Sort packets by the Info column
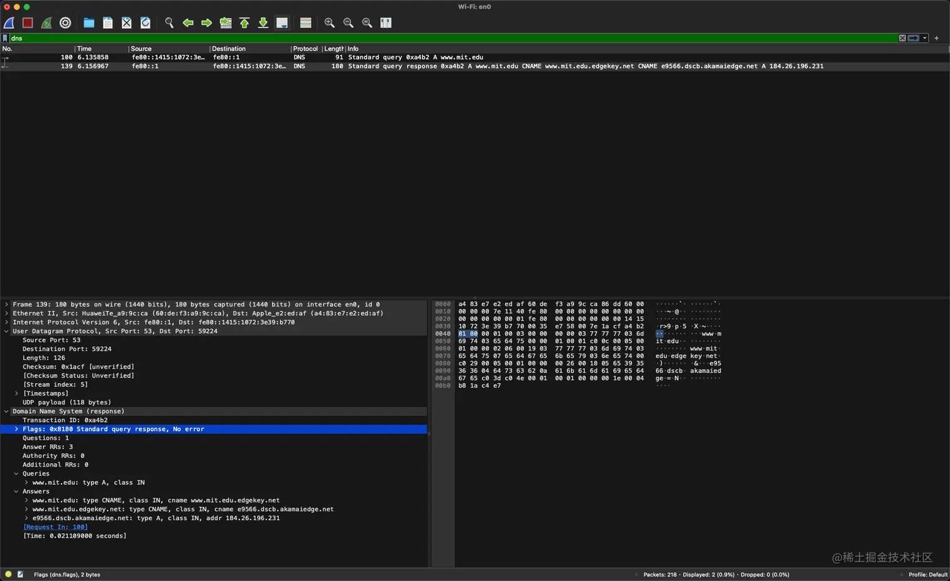Image resolution: width=950 pixels, height=581 pixels. 647,48
